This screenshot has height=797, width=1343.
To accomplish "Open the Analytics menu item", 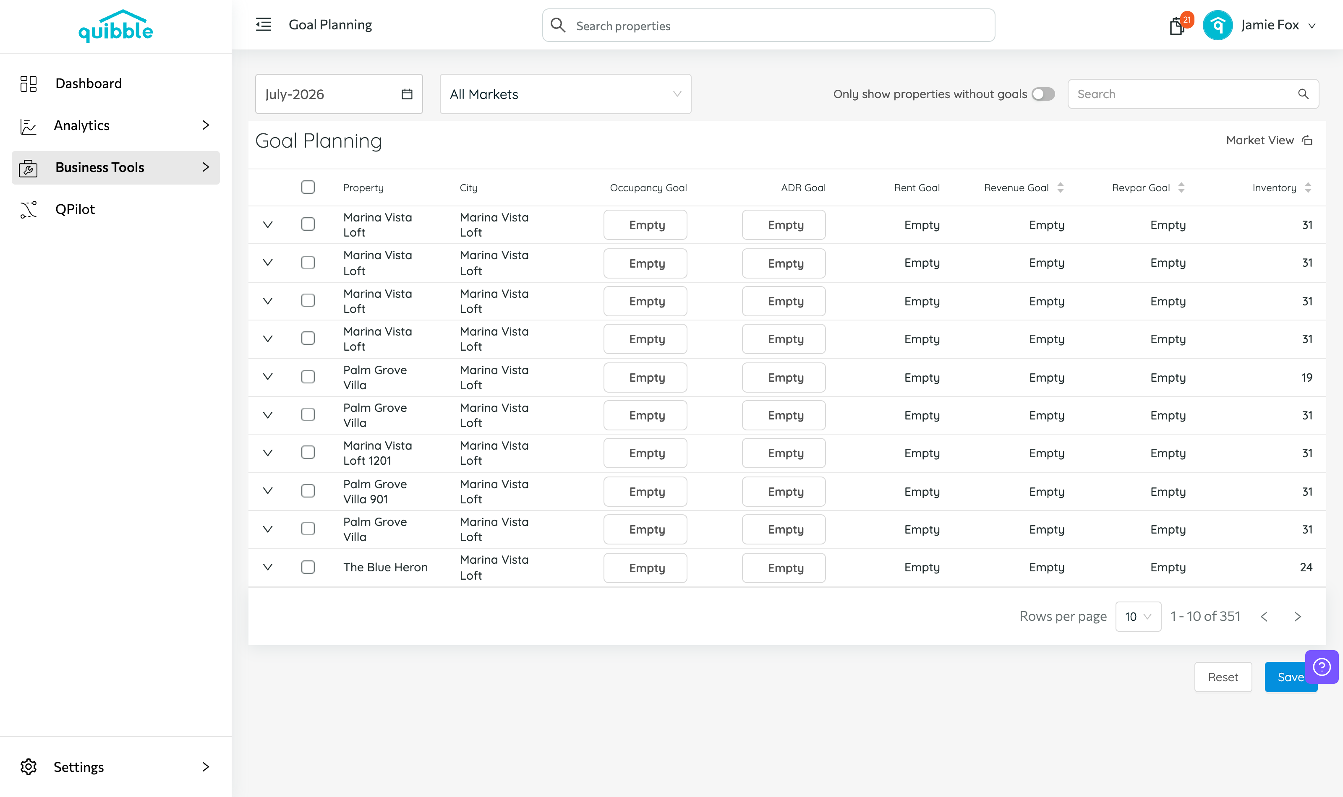I will tap(115, 125).
